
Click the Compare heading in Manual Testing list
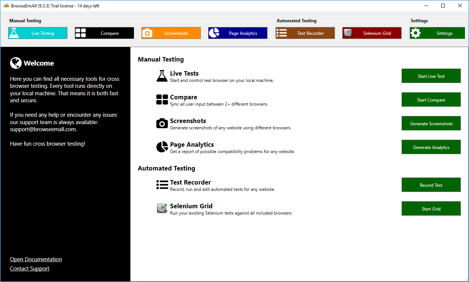[x=183, y=97]
